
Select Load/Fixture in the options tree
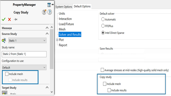click(x=66, y=24)
